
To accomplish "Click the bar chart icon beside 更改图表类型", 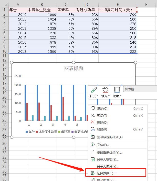I will 93,152.
